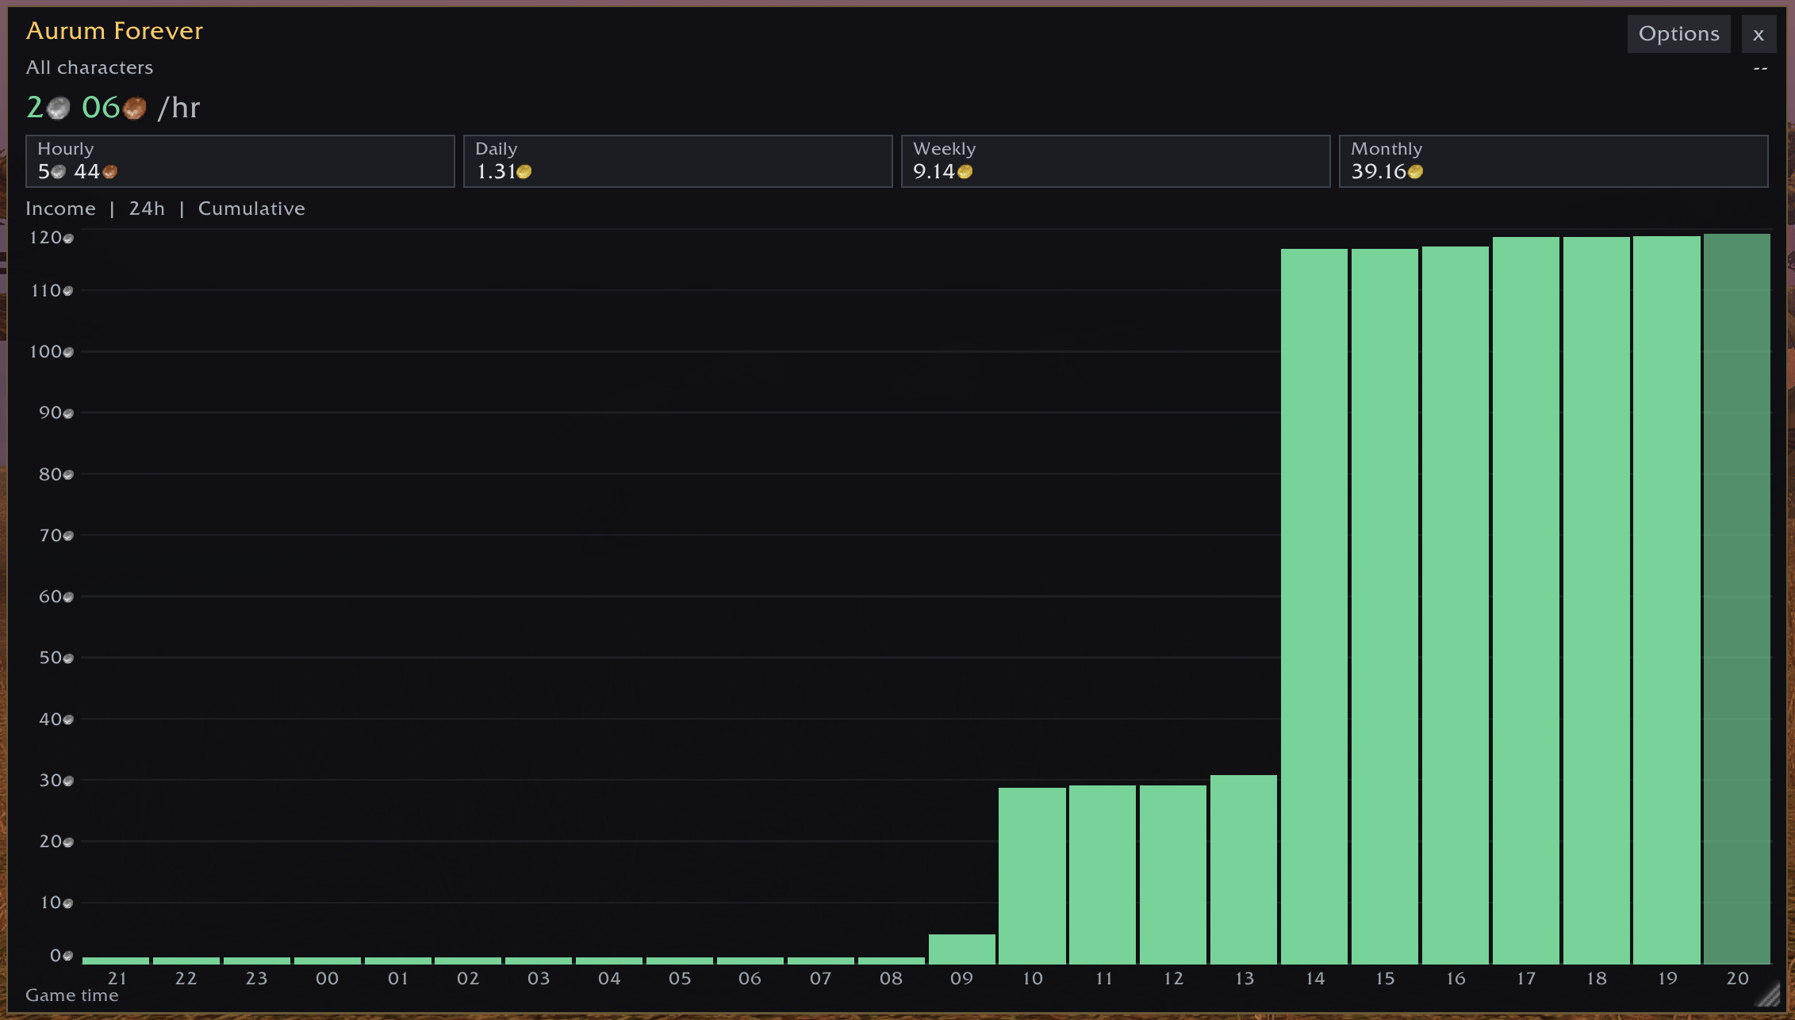
Task: Click the bar for hour 20
Action: (1737, 598)
